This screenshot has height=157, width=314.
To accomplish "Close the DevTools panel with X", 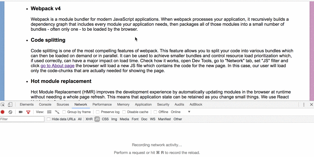I will point(312,104).
